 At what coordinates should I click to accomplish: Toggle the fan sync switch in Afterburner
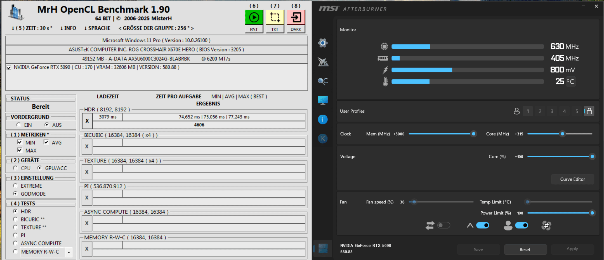[444, 225]
